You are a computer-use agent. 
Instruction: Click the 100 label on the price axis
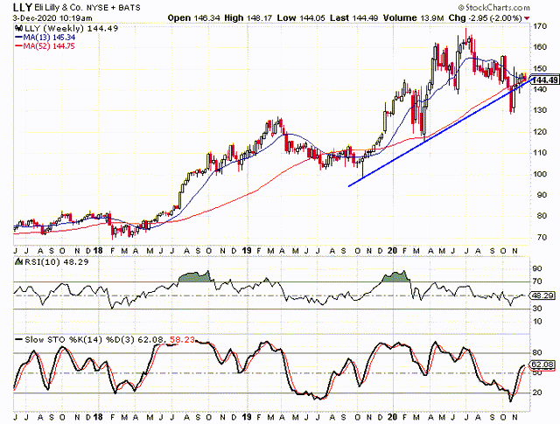click(539, 174)
